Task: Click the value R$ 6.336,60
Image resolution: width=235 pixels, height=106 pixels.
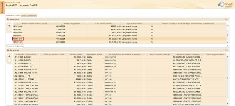Action: (114, 39)
